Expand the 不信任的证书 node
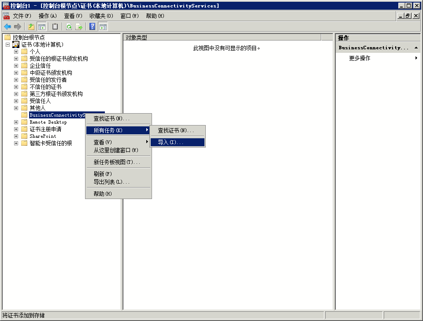Screen dimensions: 423x321 point(16,87)
